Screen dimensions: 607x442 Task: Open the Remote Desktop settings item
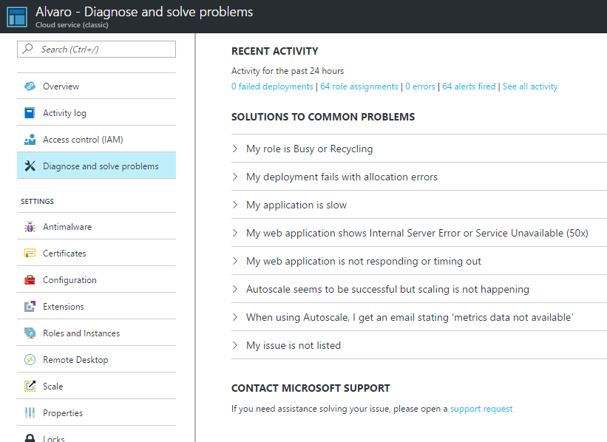tap(96, 359)
